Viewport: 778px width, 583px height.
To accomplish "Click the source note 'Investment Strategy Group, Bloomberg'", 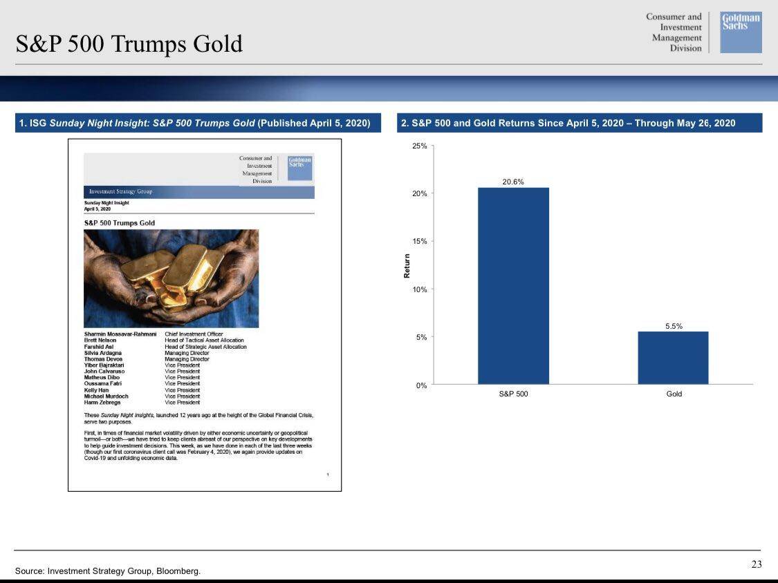I will (124, 571).
